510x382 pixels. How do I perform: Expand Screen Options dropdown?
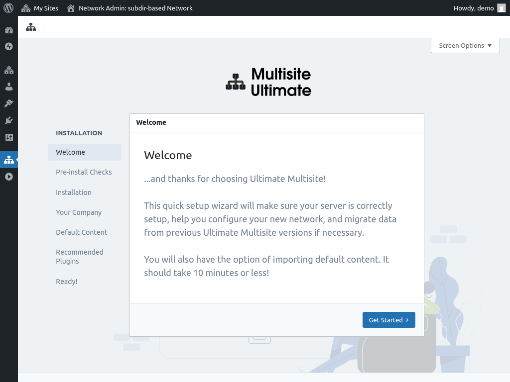pyautogui.click(x=465, y=45)
